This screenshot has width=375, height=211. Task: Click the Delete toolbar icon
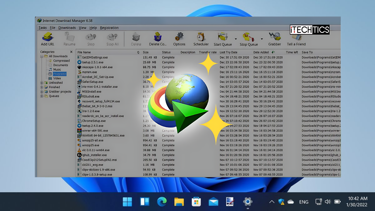tap(136, 37)
